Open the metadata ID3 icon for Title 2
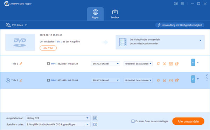Screen dimensions: 210x130 (x=171, y=80)
